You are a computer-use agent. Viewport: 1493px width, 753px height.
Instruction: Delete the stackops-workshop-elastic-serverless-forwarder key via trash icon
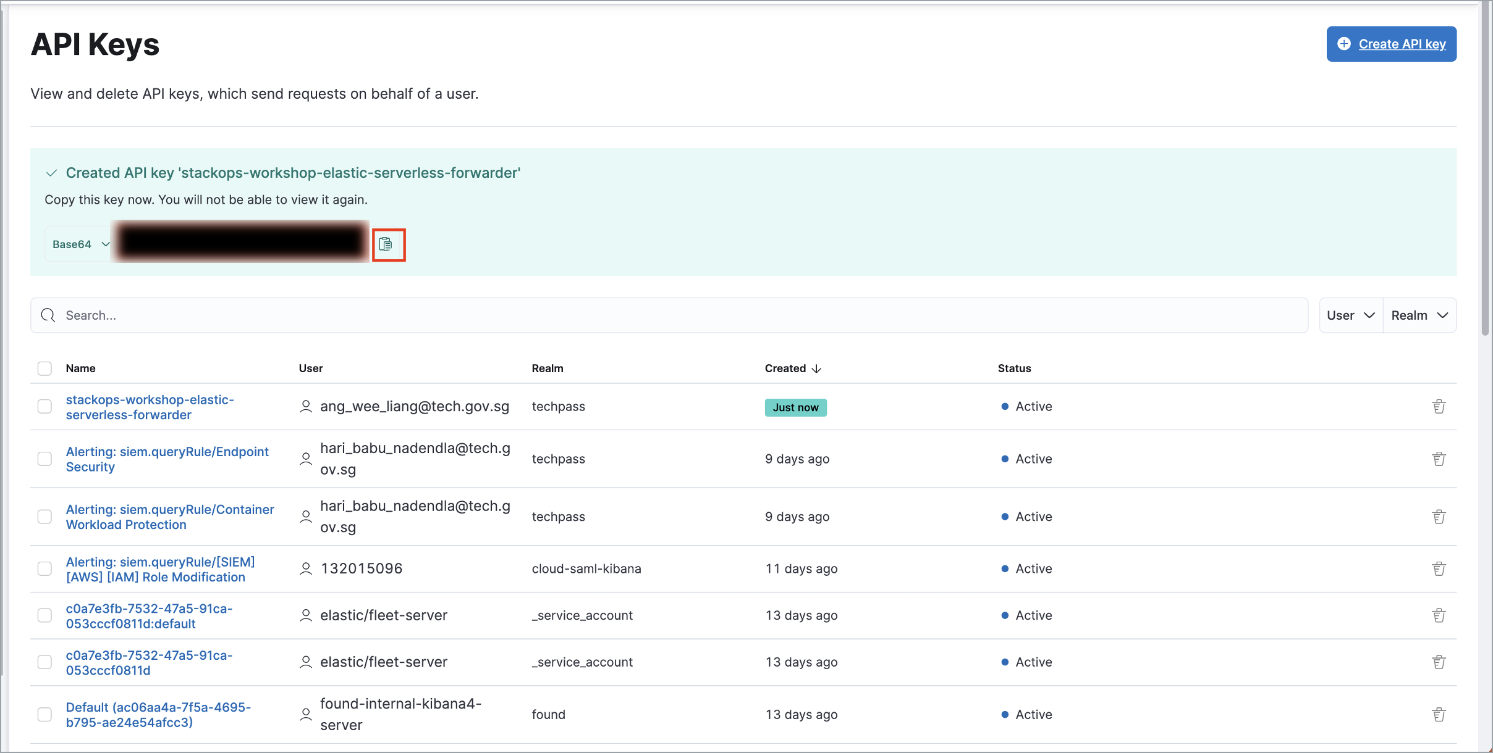click(x=1439, y=407)
